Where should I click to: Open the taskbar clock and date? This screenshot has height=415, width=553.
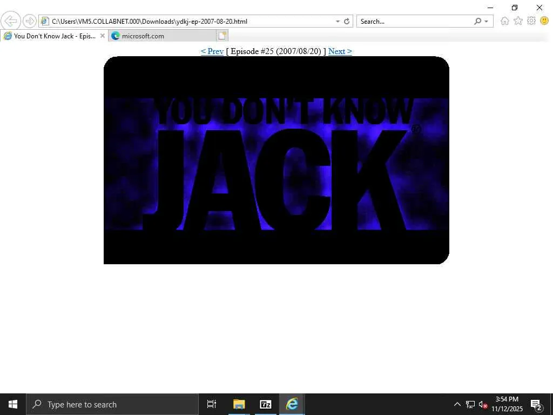[x=507, y=404]
